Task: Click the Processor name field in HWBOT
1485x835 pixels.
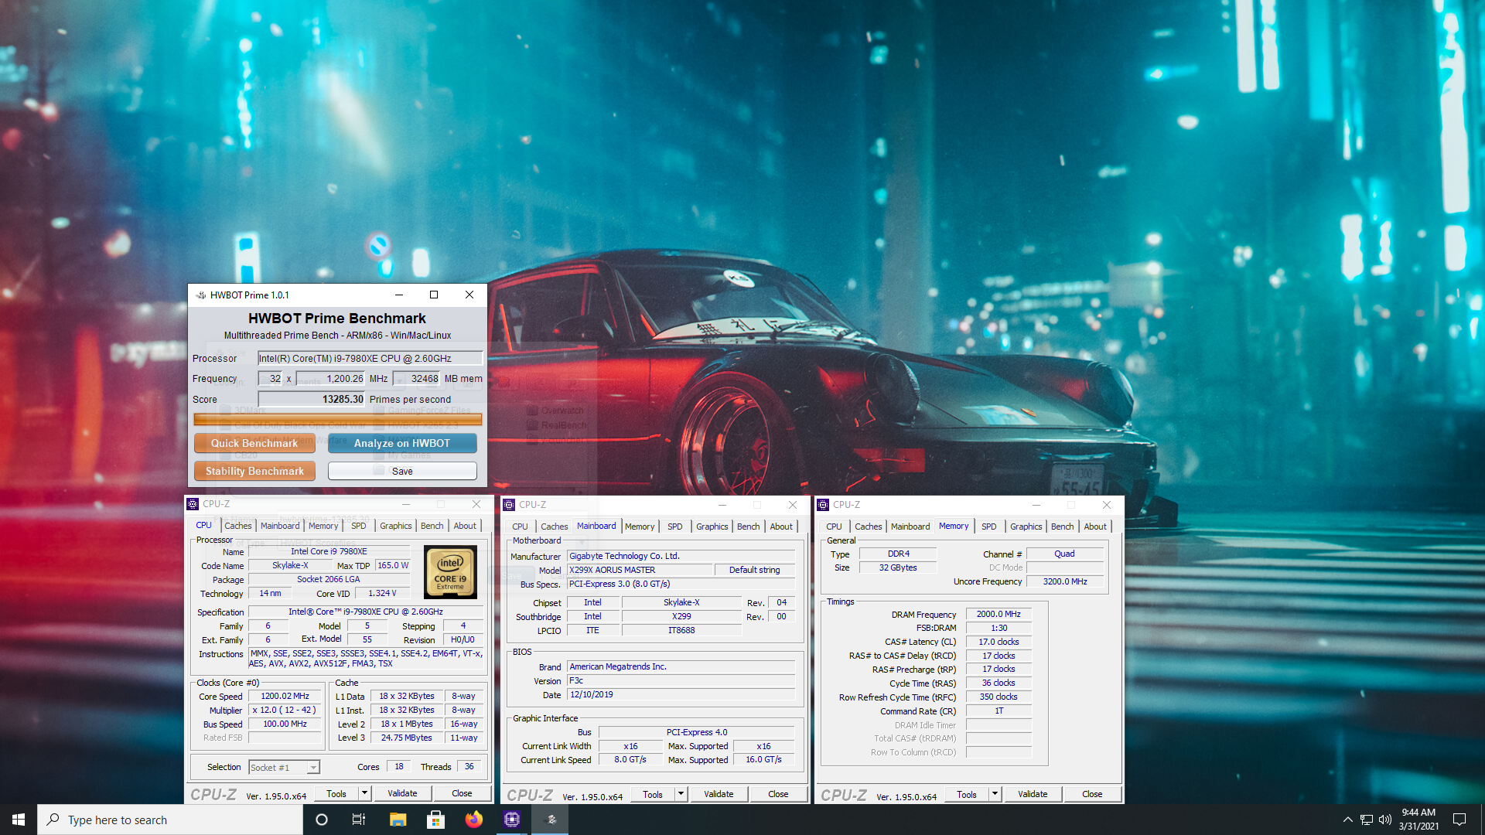Action: coord(370,358)
